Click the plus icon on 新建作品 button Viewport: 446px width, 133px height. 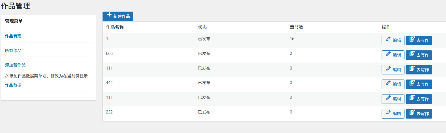coord(109,15)
